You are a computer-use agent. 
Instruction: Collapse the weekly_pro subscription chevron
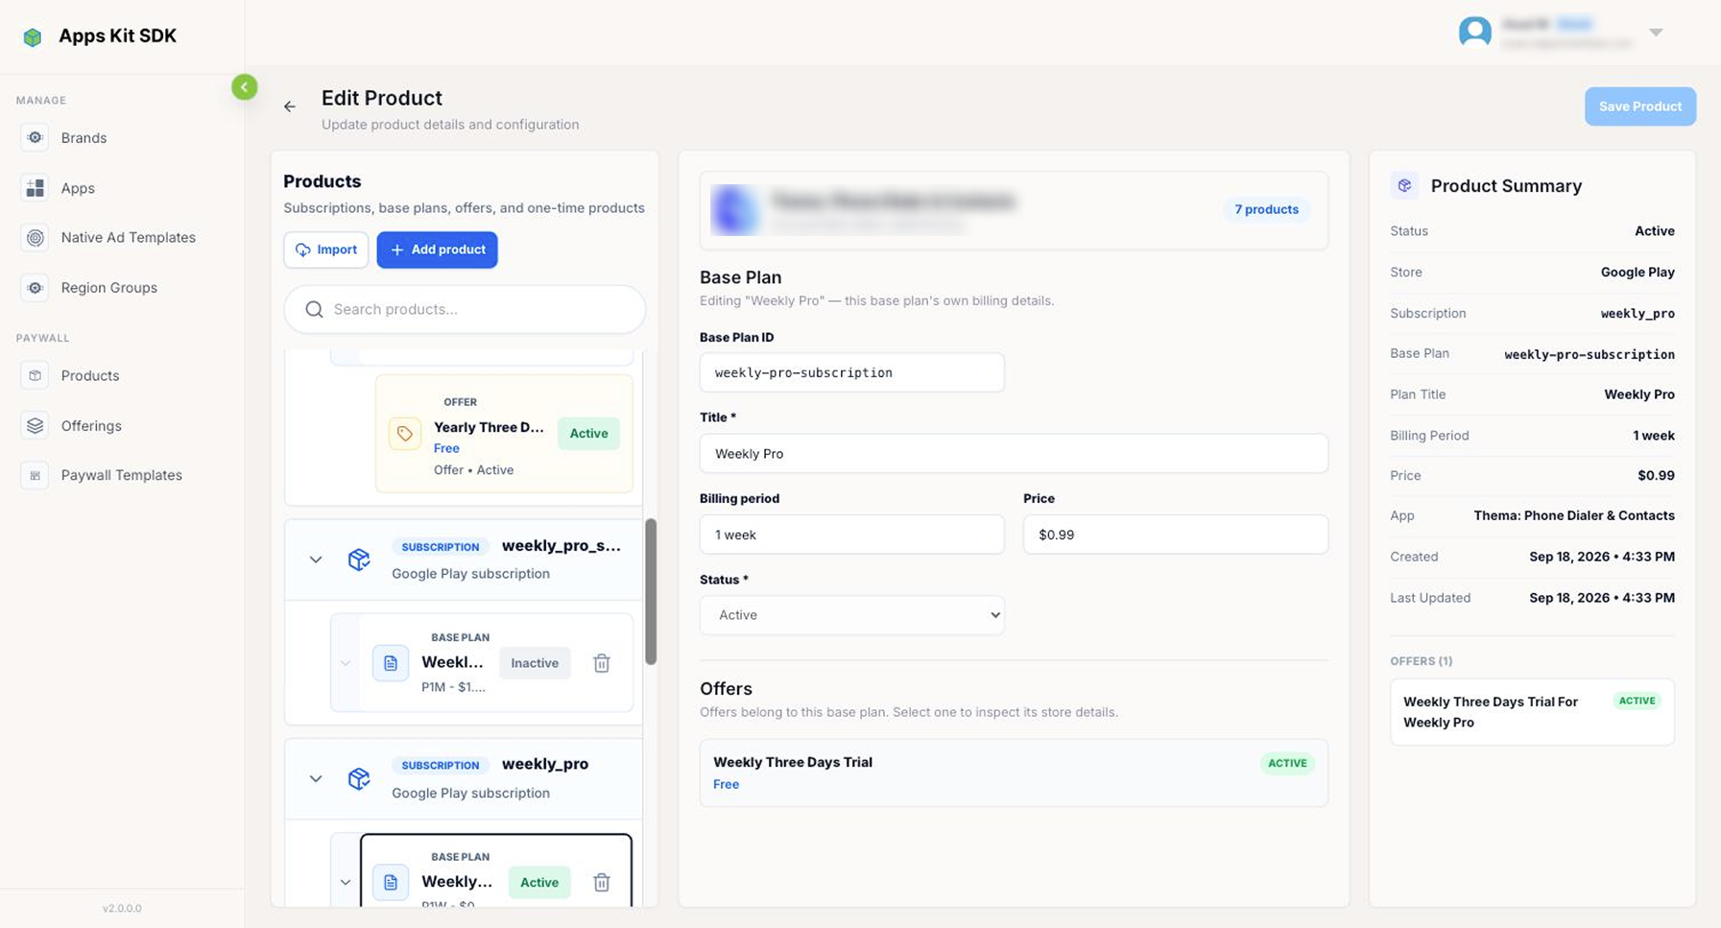point(316,778)
